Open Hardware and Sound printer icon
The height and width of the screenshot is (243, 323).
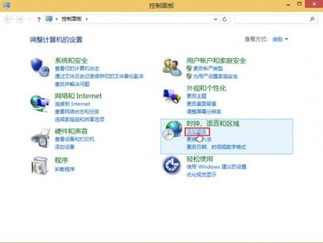(40, 138)
